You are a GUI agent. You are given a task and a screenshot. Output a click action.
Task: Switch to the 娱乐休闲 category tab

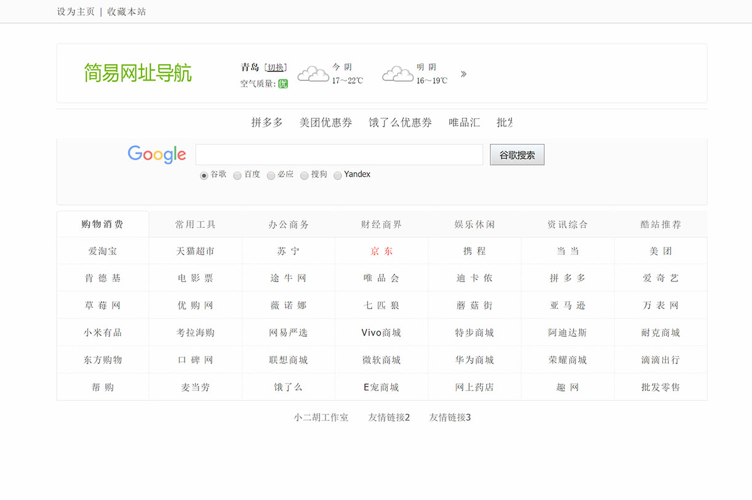tap(474, 224)
